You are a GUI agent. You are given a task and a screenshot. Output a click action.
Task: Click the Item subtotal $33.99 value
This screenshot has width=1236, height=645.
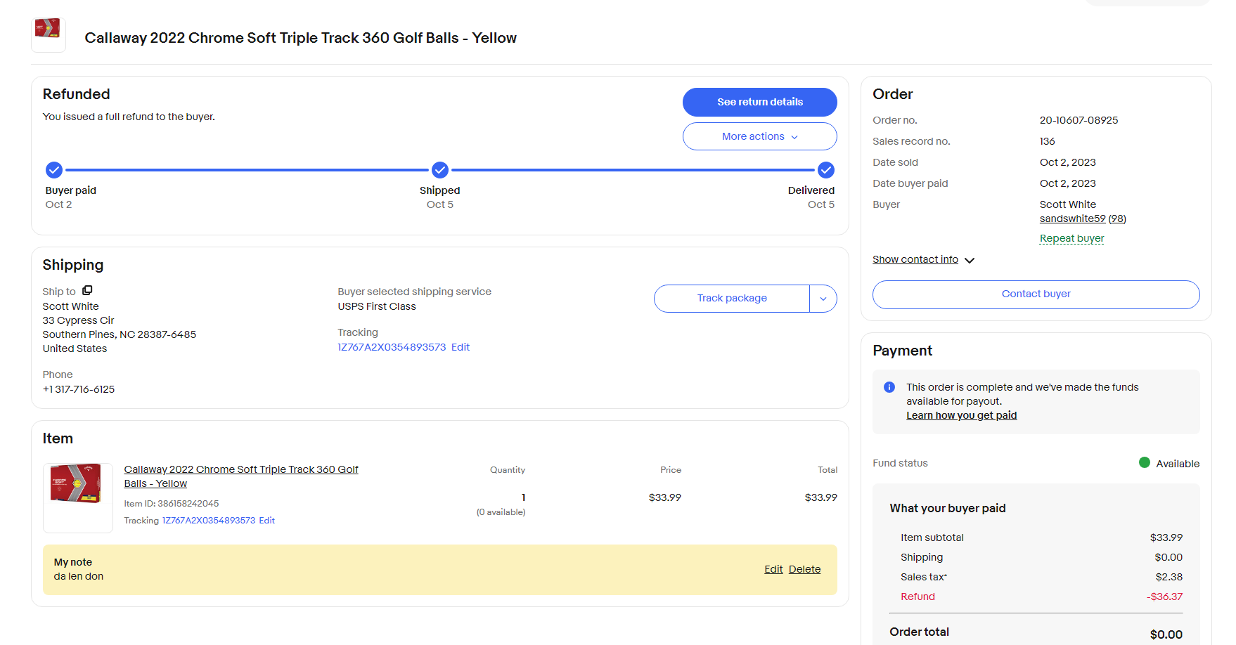(x=1166, y=537)
